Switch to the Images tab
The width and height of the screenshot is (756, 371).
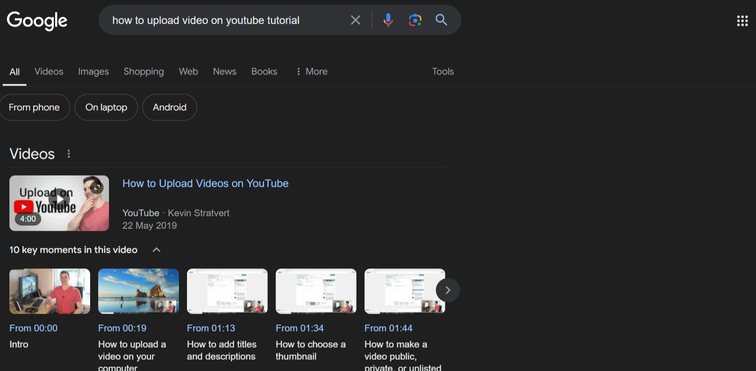(93, 72)
